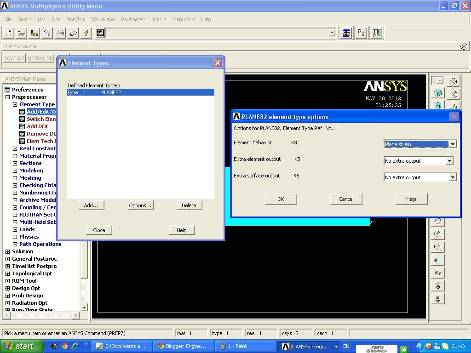The width and height of the screenshot is (471, 353).
Task: Open an ANSYS database file
Action: pyautogui.click(x=22, y=33)
